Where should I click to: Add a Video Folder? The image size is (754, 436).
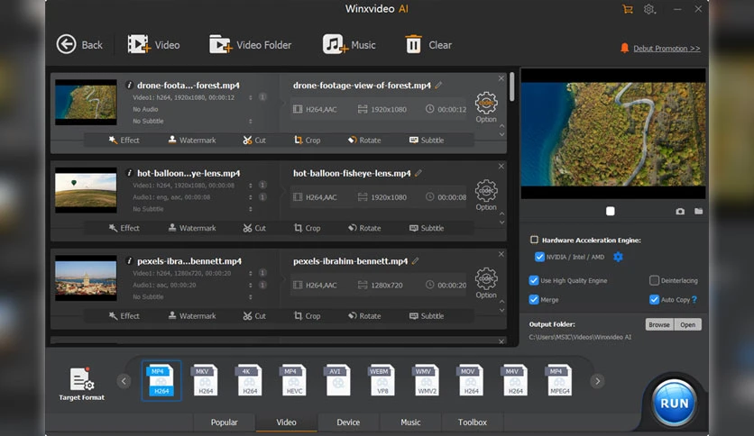(250, 45)
